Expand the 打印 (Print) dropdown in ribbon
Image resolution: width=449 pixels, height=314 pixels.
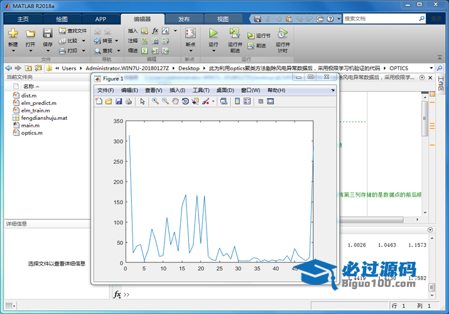point(83,51)
